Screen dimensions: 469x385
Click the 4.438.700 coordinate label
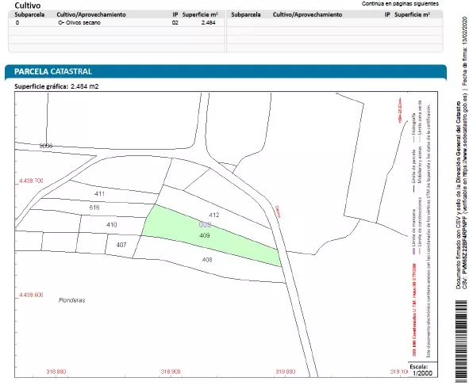pos(31,181)
